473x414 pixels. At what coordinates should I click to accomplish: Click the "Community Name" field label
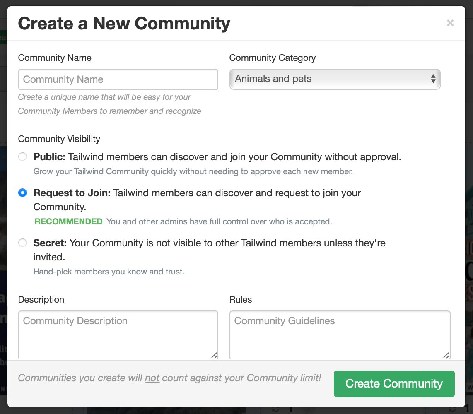coord(55,58)
